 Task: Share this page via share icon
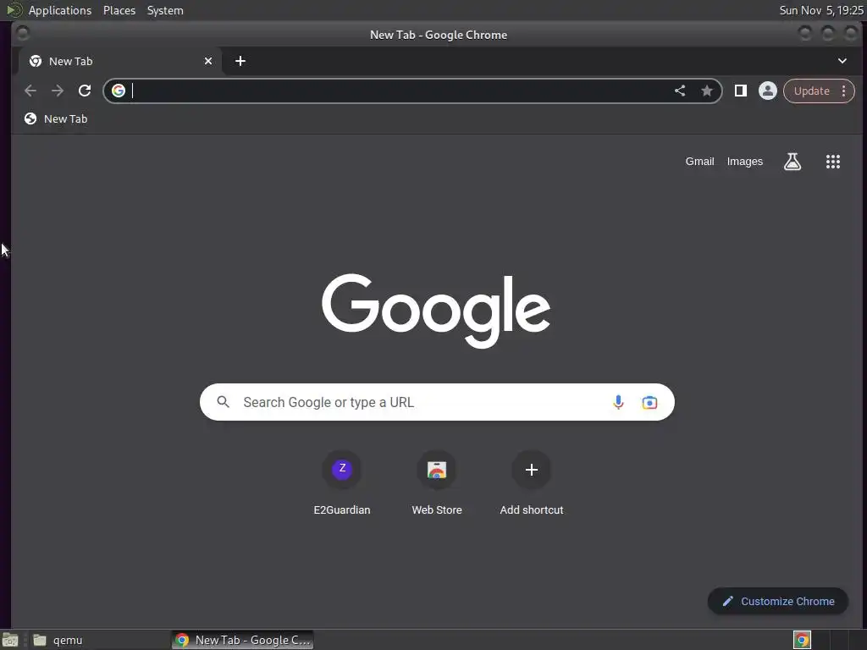[x=680, y=91]
